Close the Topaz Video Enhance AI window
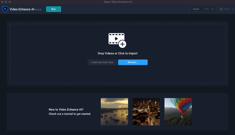Screen dimensions: 235x135 click(x=2, y=2)
